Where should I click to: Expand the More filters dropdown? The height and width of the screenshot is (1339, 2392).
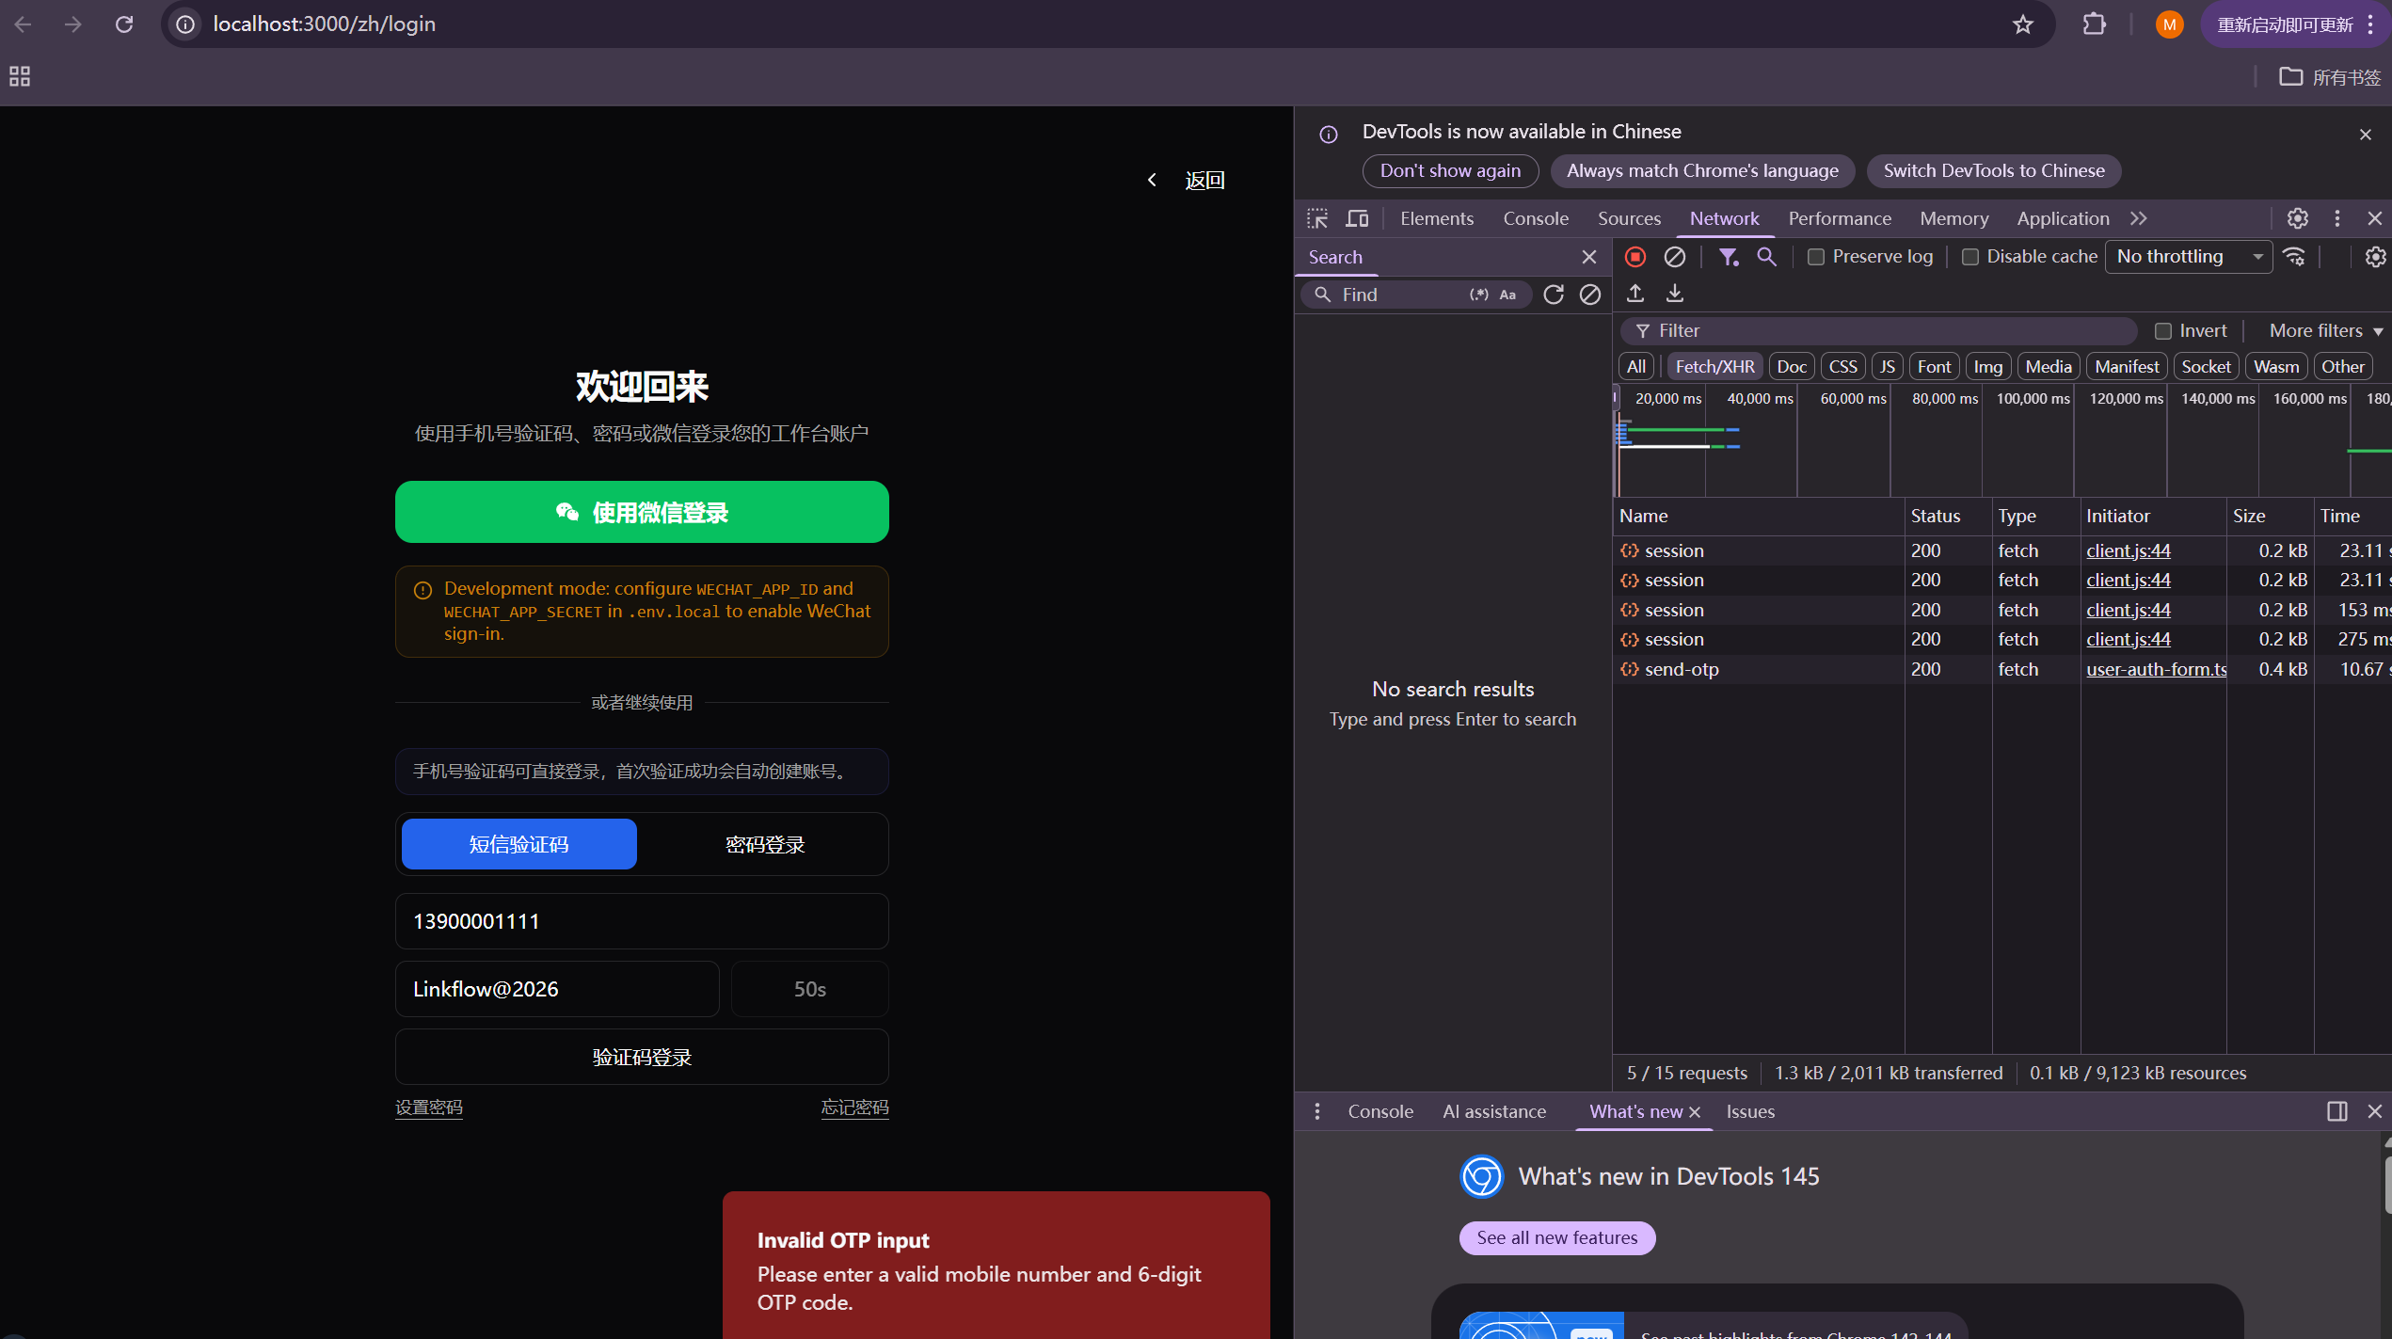pyautogui.click(x=2325, y=331)
